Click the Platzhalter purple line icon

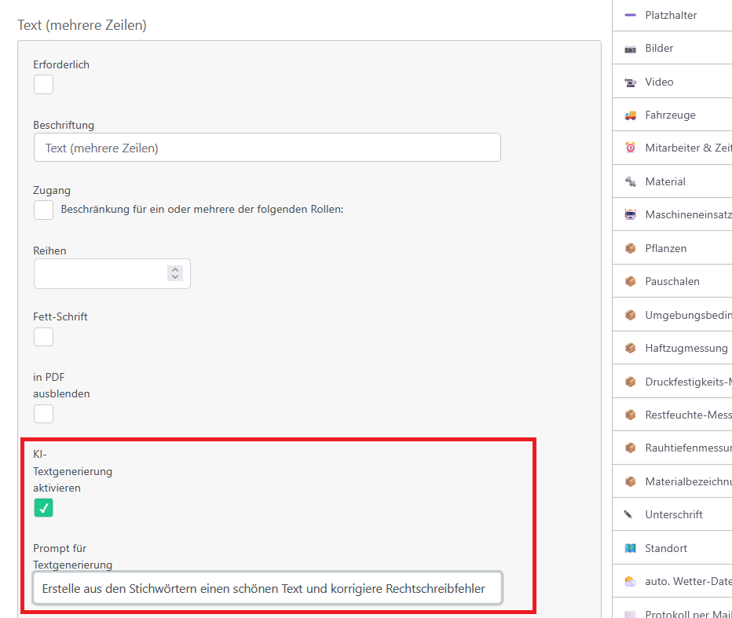pyautogui.click(x=630, y=16)
